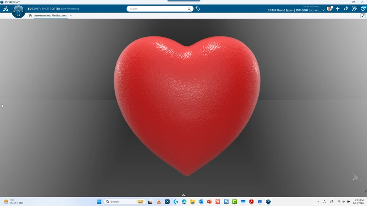Click the search magnifier icon
Screen dimensions: 367x206
189,9
